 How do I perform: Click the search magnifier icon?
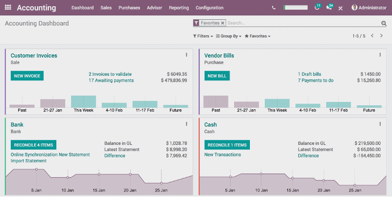[x=383, y=23]
